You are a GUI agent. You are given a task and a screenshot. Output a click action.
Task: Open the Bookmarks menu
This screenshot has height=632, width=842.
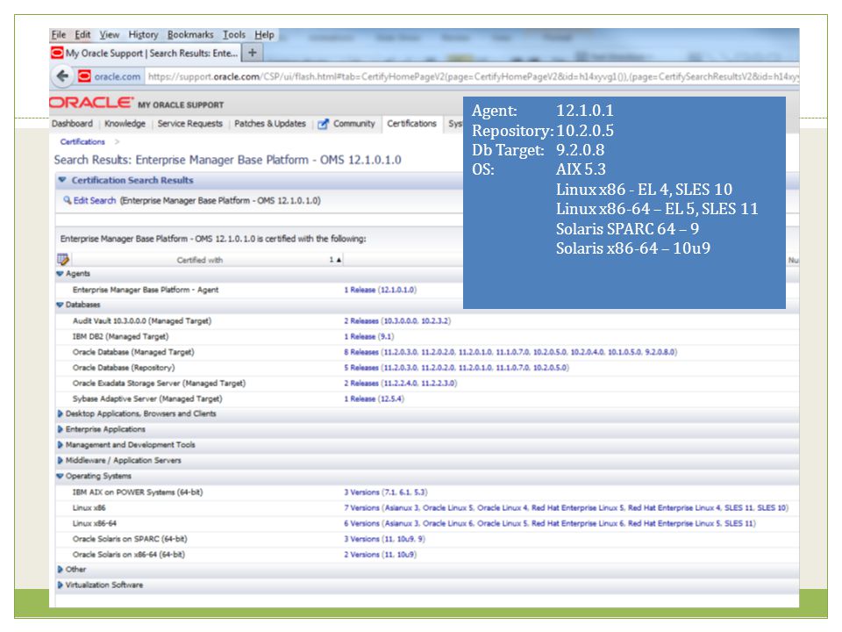pyautogui.click(x=190, y=34)
